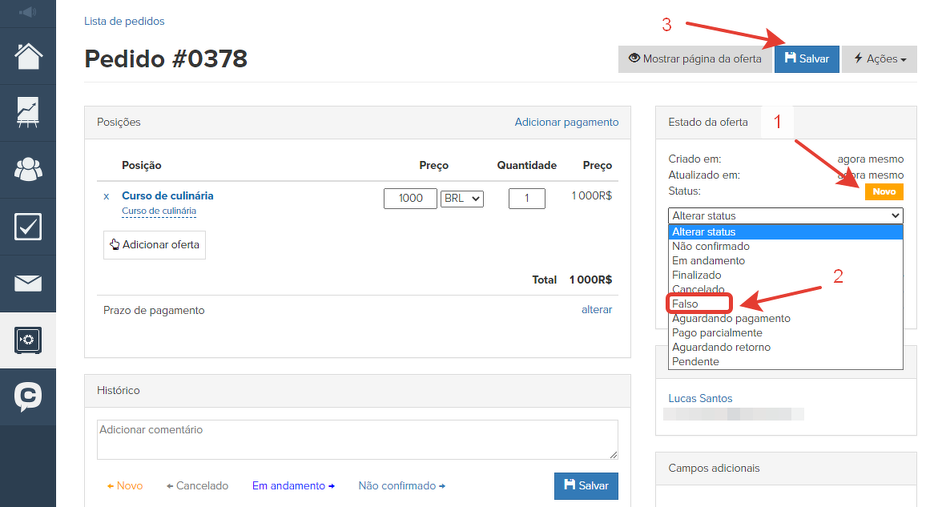
Task: Click the megaphone icon at sidebar top
Action: click(x=28, y=12)
